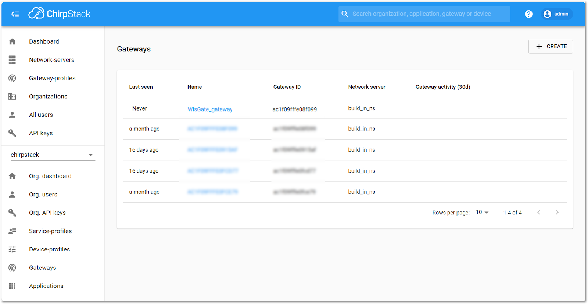Viewport: 588px width, 304px height.
Task: Click the Device-profiles sliders icon
Action: click(x=12, y=249)
